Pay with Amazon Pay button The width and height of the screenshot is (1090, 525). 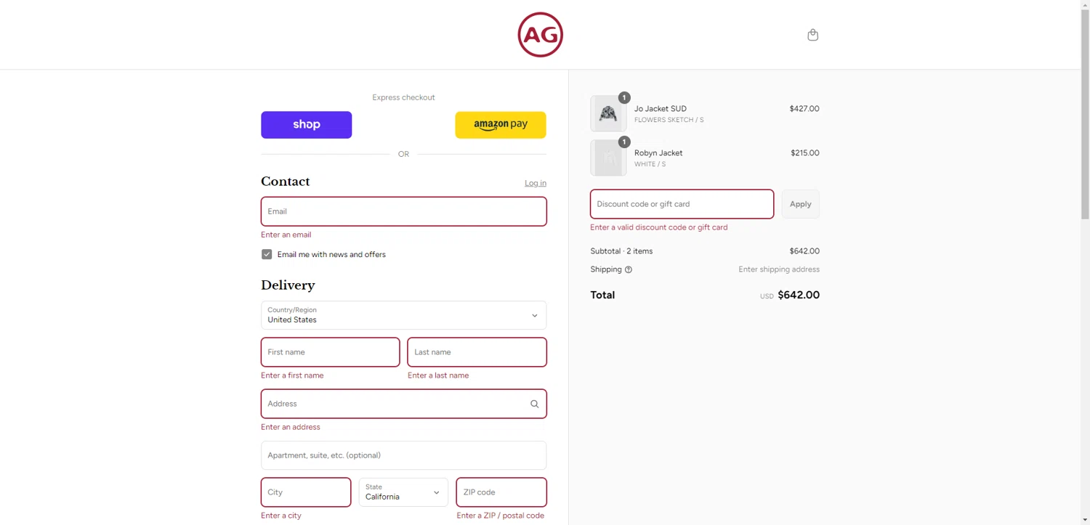[x=500, y=125]
